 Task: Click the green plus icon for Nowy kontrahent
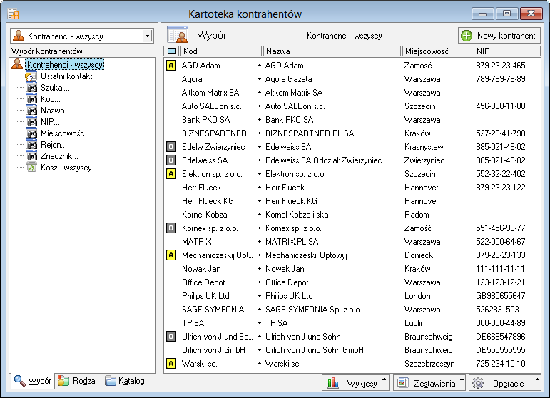(x=467, y=36)
